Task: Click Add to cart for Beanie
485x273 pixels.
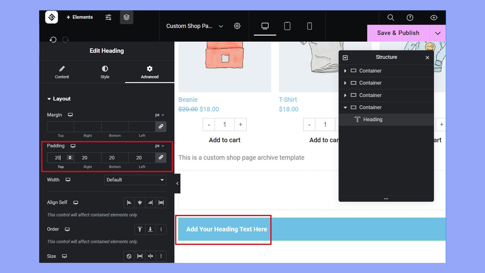Action: click(224, 140)
